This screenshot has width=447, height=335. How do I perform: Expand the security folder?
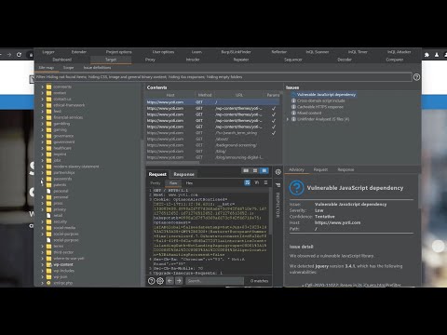click(x=43, y=221)
